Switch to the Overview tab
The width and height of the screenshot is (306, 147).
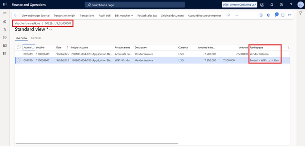click(21, 38)
